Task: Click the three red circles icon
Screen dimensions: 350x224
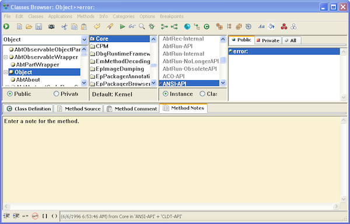Action: (x=284, y=27)
